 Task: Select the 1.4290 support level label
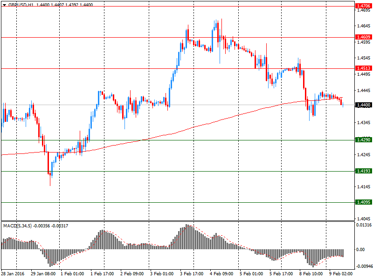[364, 140]
